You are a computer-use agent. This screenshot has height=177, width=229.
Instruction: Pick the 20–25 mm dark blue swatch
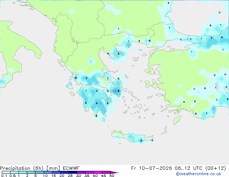[x=64, y=172]
